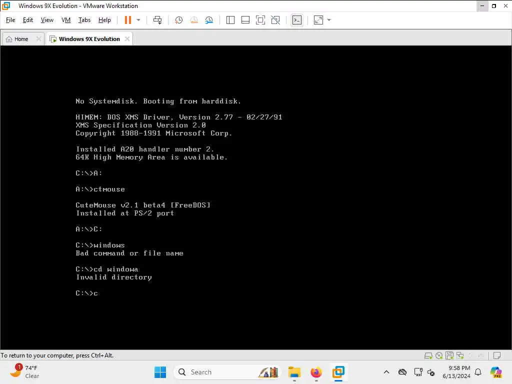Image resolution: width=512 pixels, height=384 pixels.
Task: Open the Windows Start menu
Action: pyautogui.click(x=160, y=372)
